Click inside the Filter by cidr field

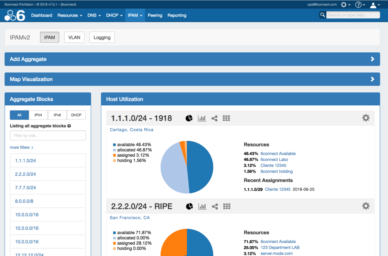click(x=48, y=135)
